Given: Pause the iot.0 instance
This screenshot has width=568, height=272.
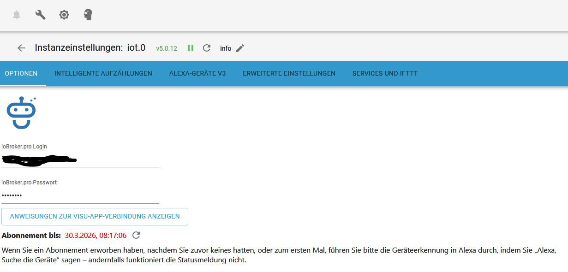Looking at the screenshot, I should pyautogui.click(x=191, y=48).
